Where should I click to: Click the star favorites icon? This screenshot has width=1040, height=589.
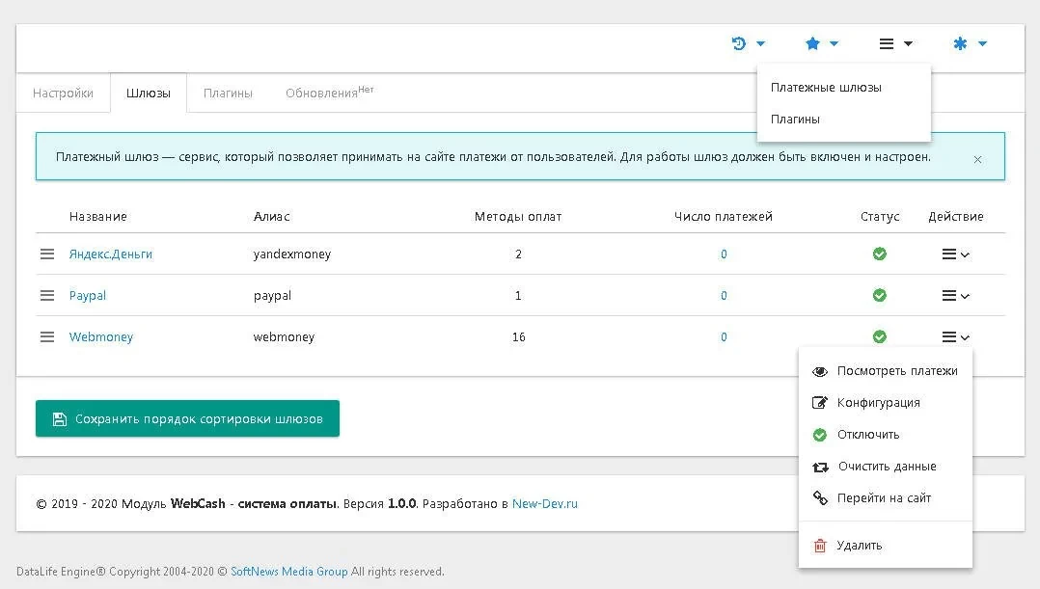812,43
